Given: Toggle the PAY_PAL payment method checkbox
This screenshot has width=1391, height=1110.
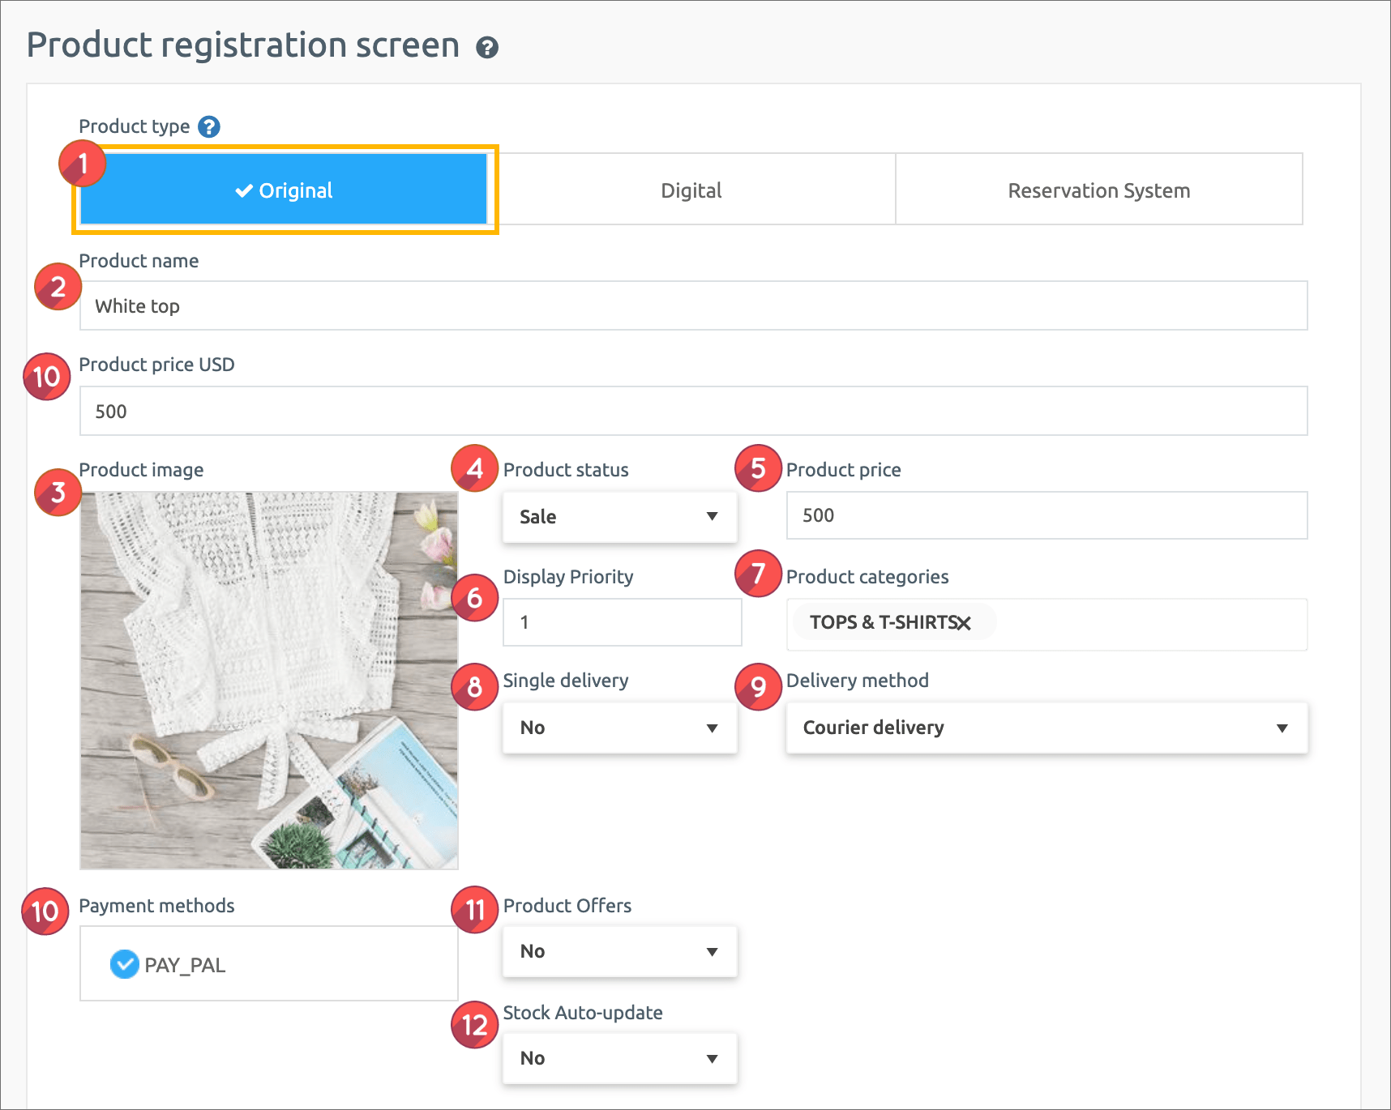Looking at the screenshot, I should tap(124, 964).
